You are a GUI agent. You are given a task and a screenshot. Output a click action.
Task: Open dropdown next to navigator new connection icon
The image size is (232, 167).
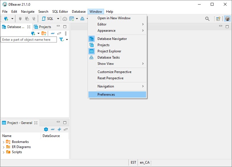click(38, 33)
